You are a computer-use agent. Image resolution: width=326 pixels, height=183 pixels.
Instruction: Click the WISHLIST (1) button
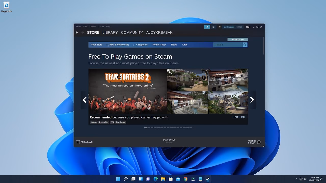pos(238,39)
